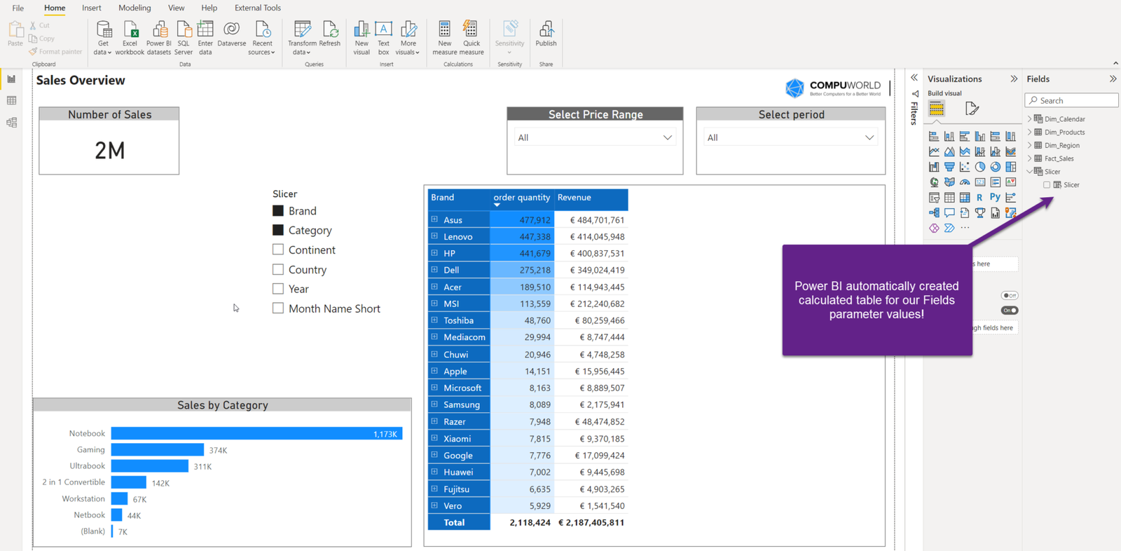Switch to Data view in the left sidebar

(x=11, y=101)
